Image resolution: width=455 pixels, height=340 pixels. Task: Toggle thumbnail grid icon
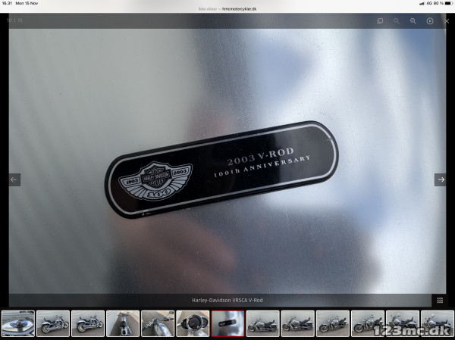coord(440,300)
